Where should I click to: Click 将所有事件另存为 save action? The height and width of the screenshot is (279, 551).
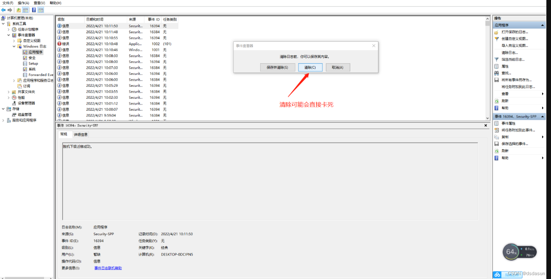516,80
